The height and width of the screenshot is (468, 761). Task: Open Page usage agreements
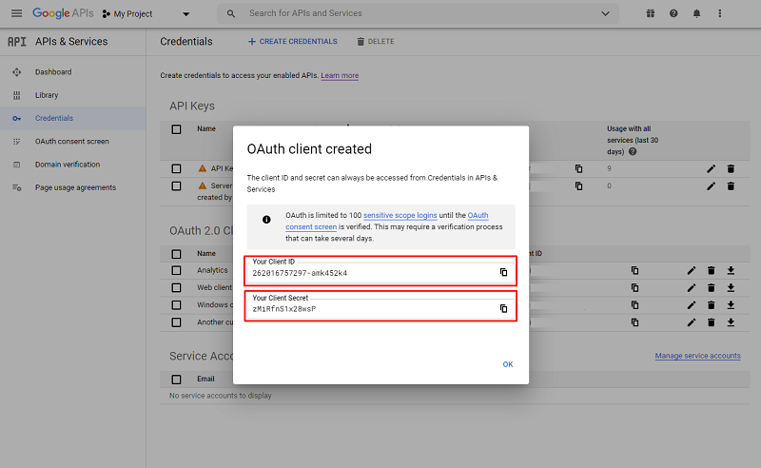pyautogui.click(x=73, y=187)
